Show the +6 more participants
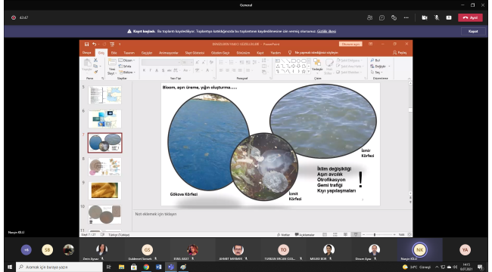Image resolution: width=492 pixels, height=272 pixels. pyautogui.click(x=26, y=250)
